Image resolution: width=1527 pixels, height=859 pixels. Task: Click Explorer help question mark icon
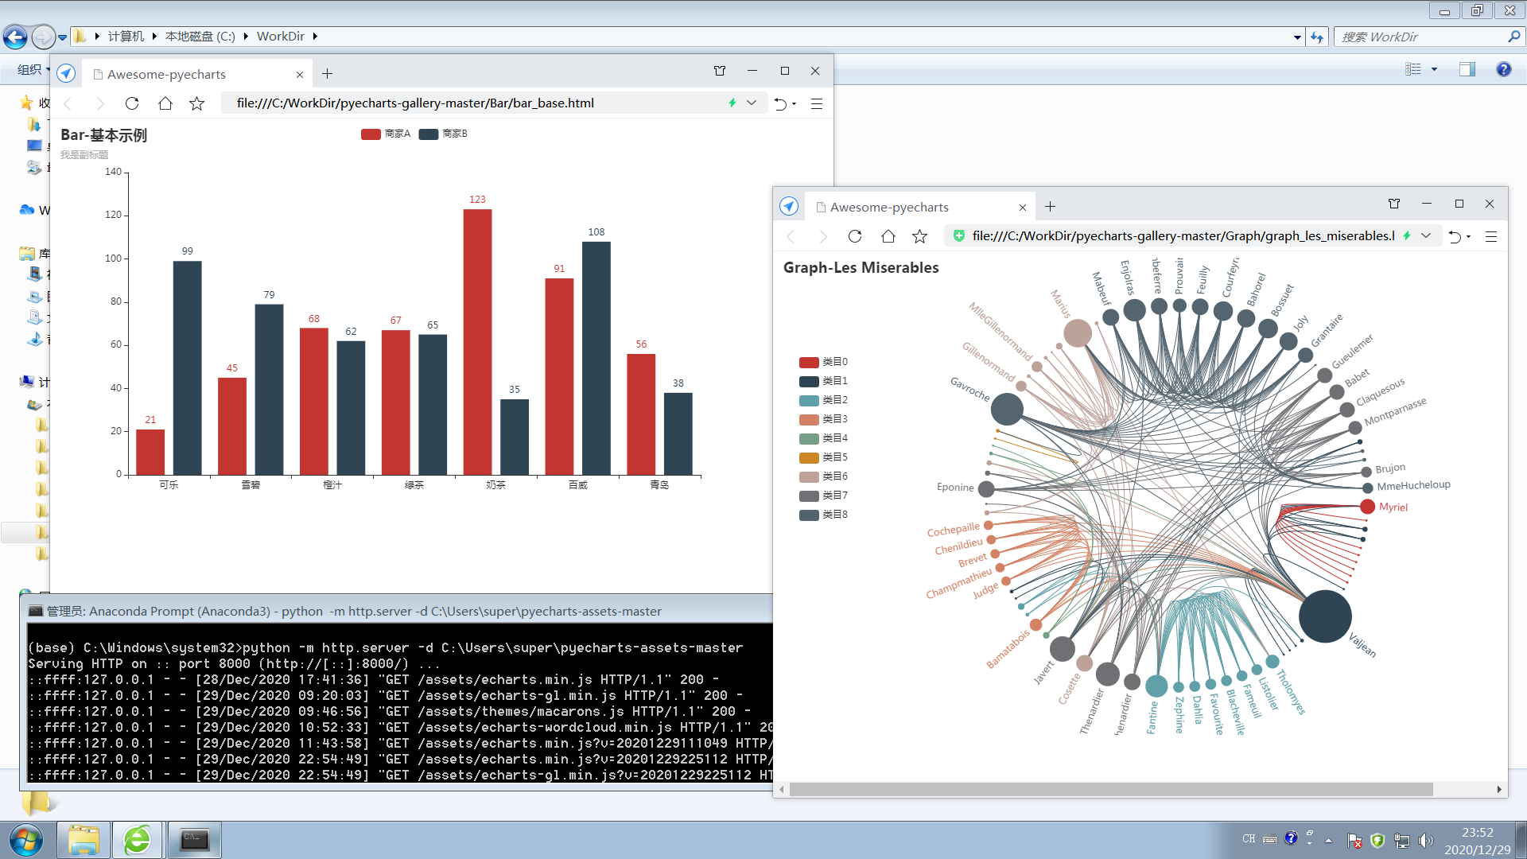pos(1502,69)
